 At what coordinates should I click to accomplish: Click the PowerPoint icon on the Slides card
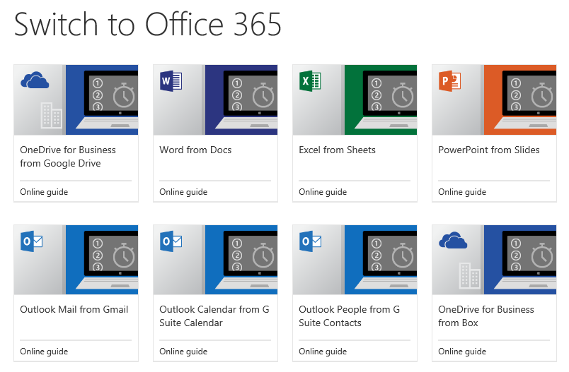click(449, 80)
